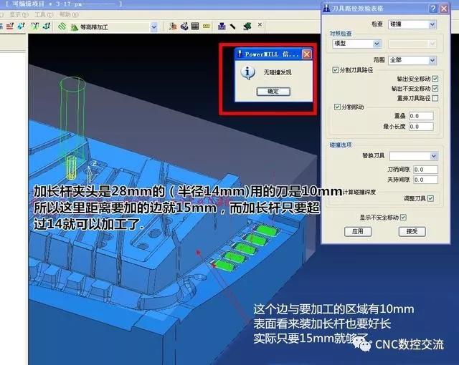The width and height of the screenshot is (459, 365).
Task: Open the 替换刀具 dropdown
Action: [x=414, y=156]
